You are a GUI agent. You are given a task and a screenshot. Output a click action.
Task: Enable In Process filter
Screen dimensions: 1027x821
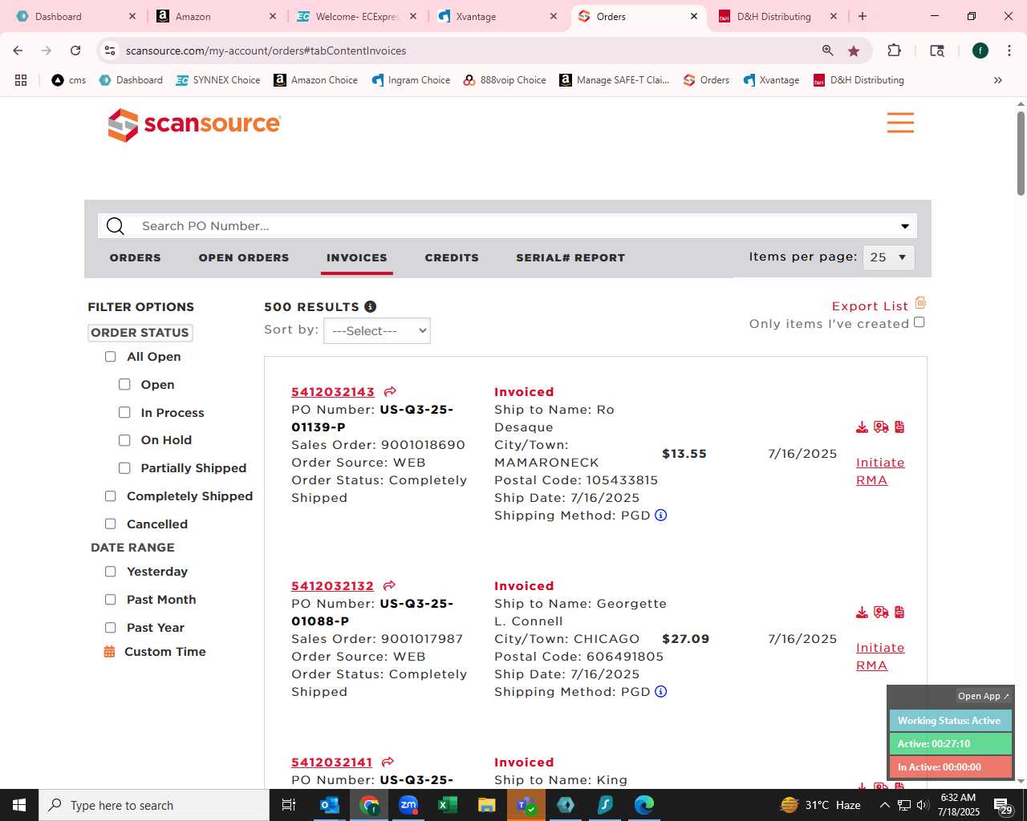124,413
